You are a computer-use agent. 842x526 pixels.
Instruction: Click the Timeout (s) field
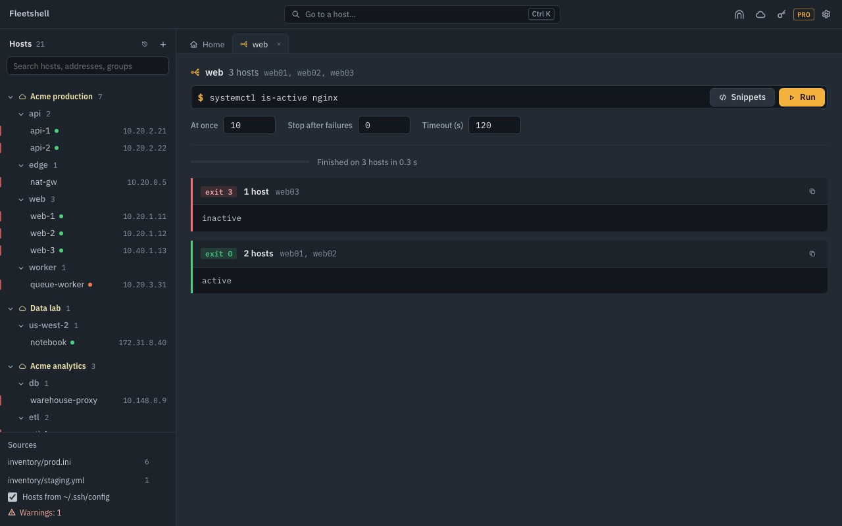pyautogui.click(x=495, y=125)
